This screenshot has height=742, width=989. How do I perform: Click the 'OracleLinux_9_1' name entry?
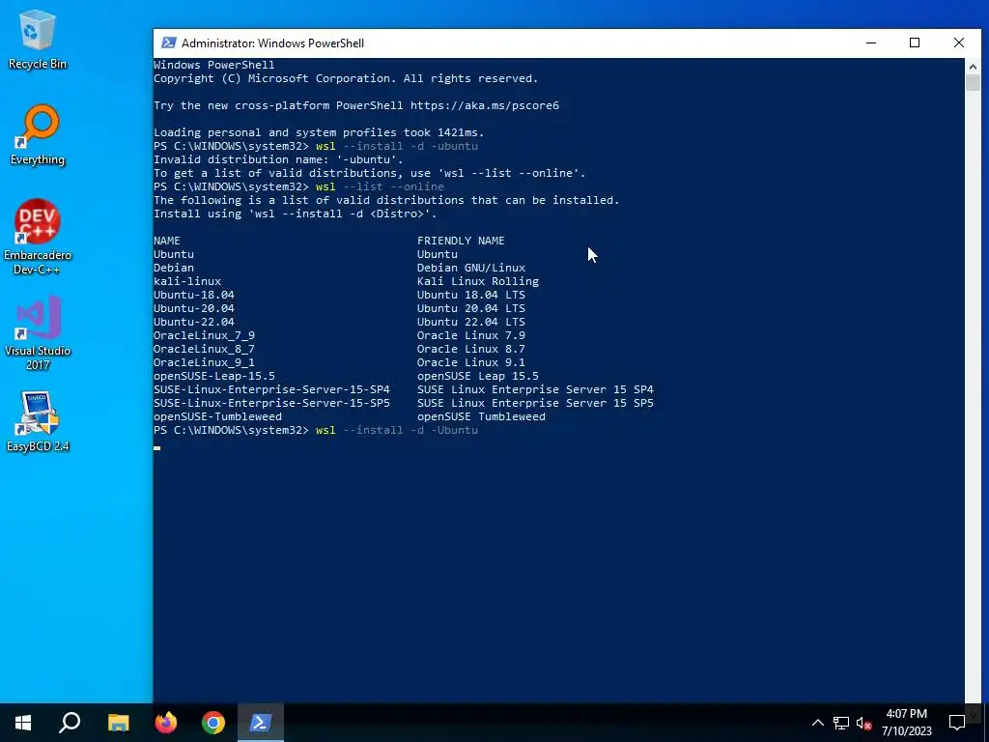point(204,362)
